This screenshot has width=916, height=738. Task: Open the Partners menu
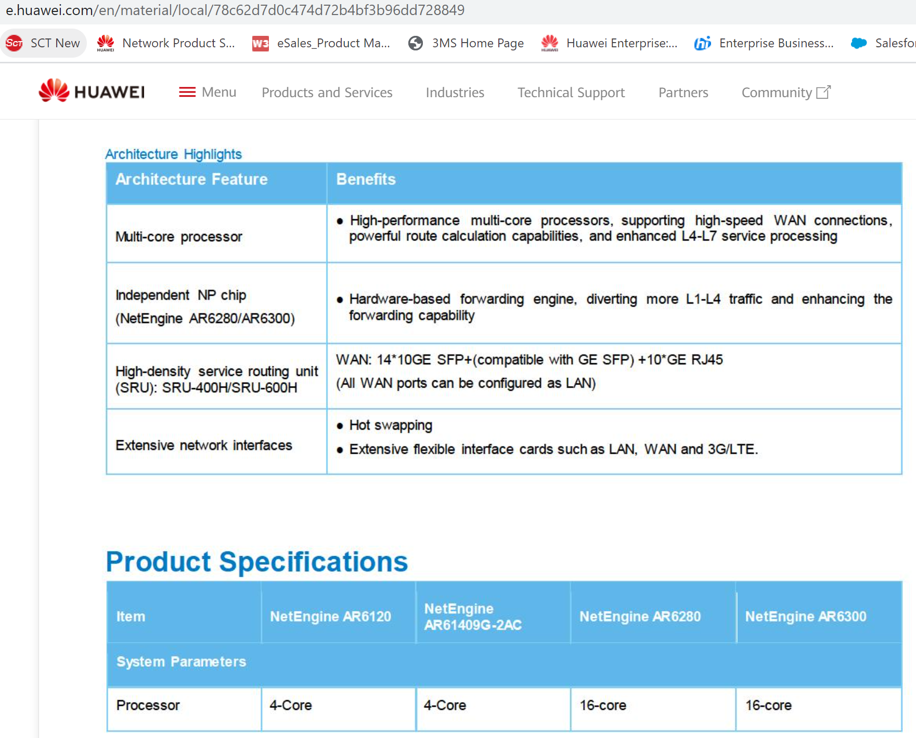point(683,93)
